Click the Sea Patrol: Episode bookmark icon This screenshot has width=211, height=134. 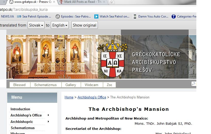click(x=19, y=16)
